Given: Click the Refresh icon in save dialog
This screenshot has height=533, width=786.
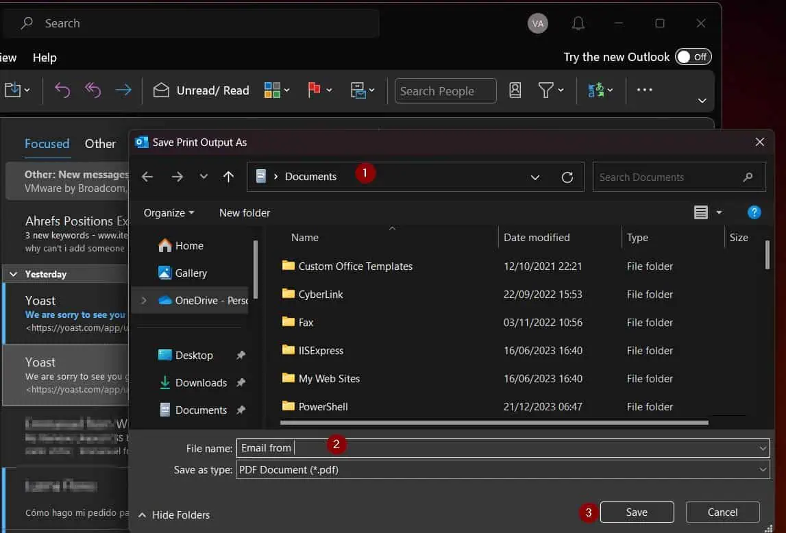Looking at the screenshot, I should (567, 177).
